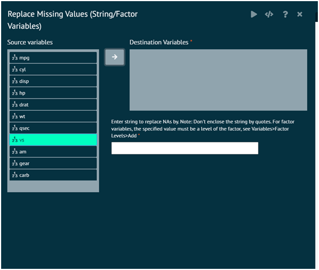Select the carb variable
Image resolution: width=319 pixels, height=270 pixels.
(53, 175)
